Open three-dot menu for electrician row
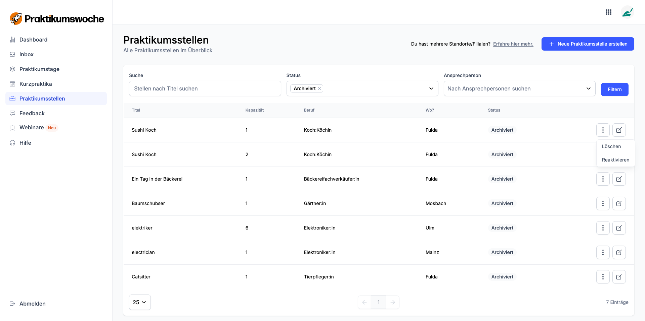The width and height of the screenshot is (645, 321). click(x=603, y=252)
